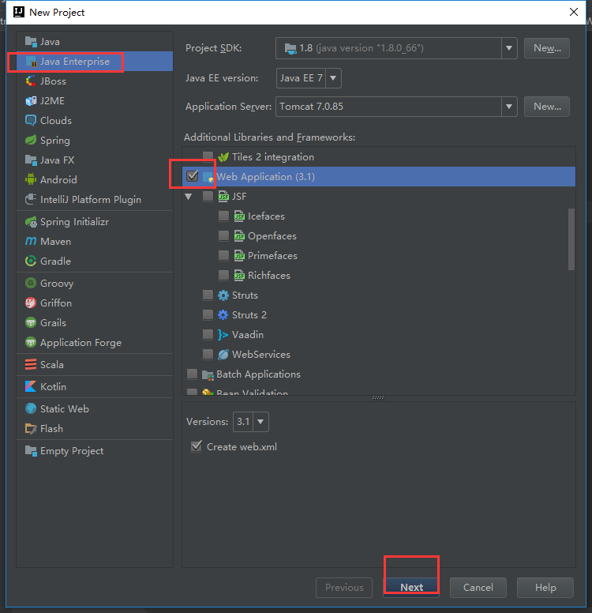The width and height of the screenshot is (592, 613).
Task: Enable Tiles 2 integration checkbox
Action: point(208,156)
